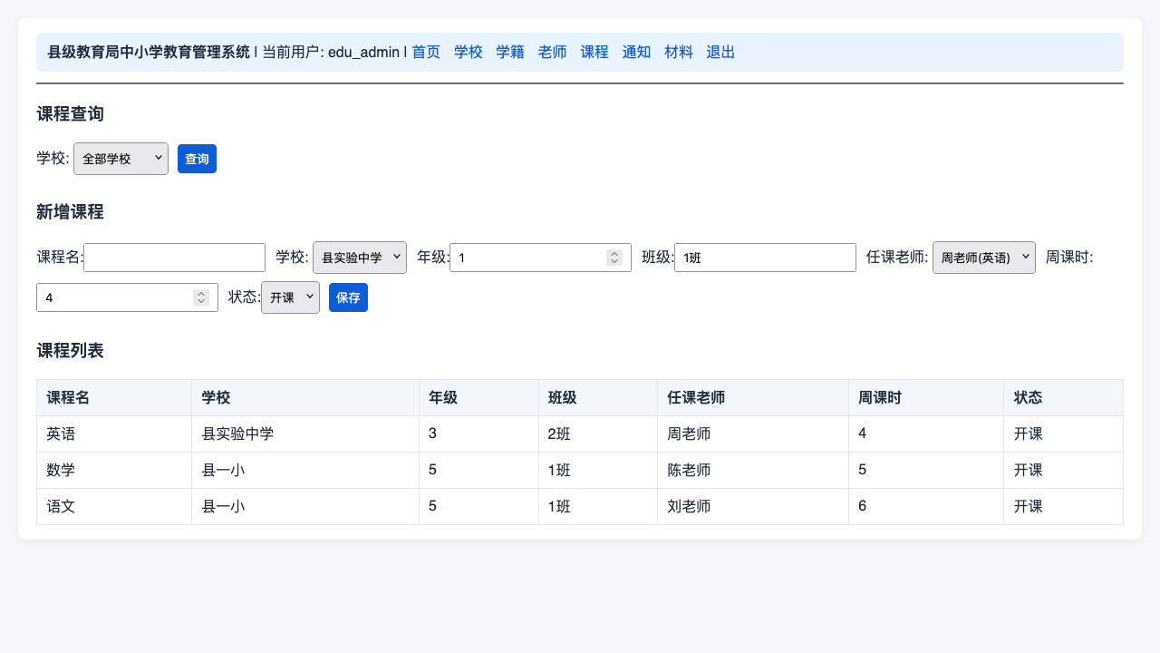Open the 课程 menu link

(594, 53)
